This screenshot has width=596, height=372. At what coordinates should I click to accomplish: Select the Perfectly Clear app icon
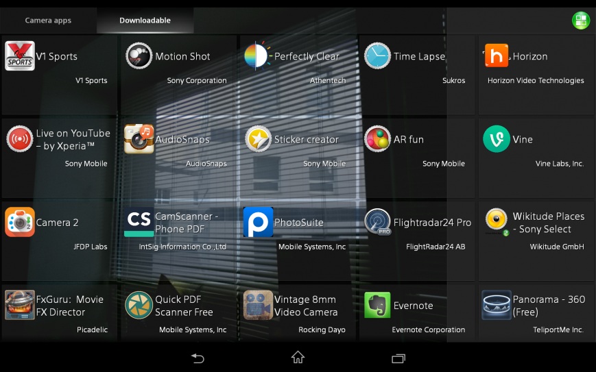(x=257, y=55)
